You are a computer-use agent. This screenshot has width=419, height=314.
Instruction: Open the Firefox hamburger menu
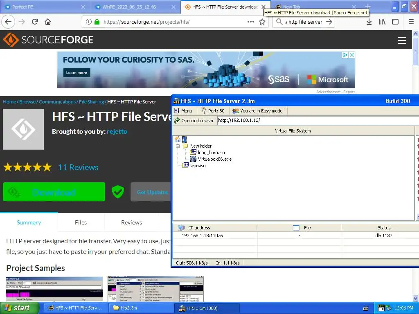(411, 22)
